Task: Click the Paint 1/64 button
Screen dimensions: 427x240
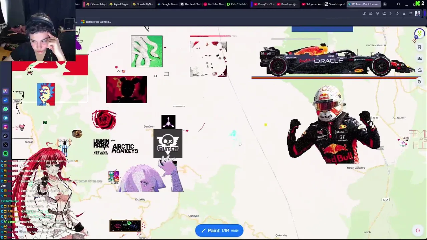Action: (219, 230)
